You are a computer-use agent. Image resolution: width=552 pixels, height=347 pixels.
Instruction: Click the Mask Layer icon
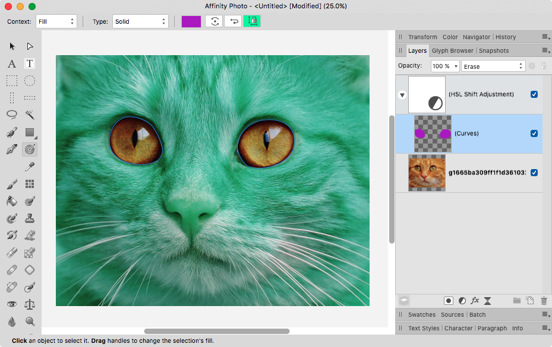[449, 301]
